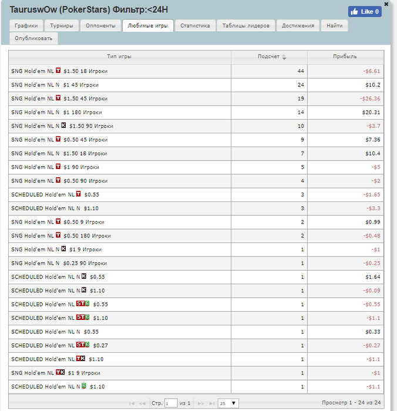Click the Опубликовать tab
397x411 pixels.
point(33,38)
